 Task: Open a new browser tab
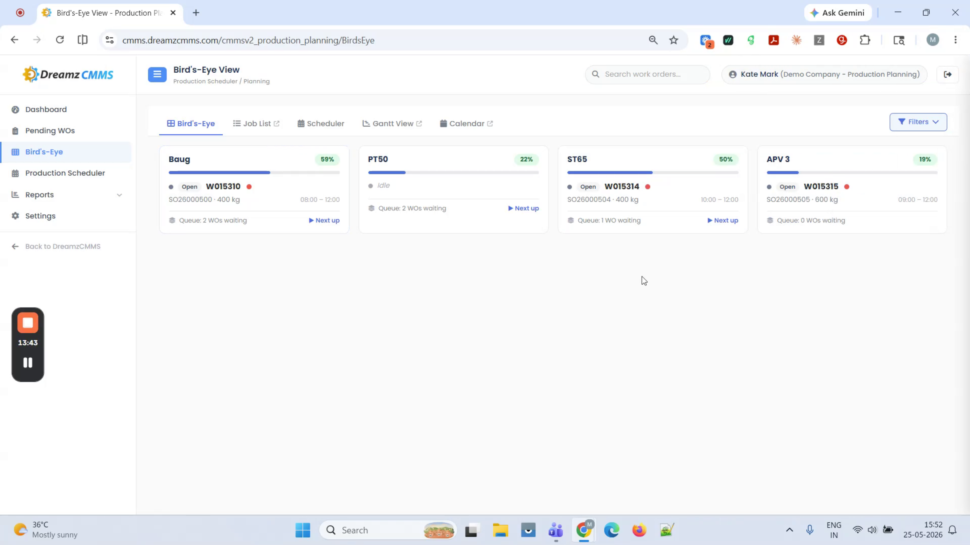click(196, 13)
